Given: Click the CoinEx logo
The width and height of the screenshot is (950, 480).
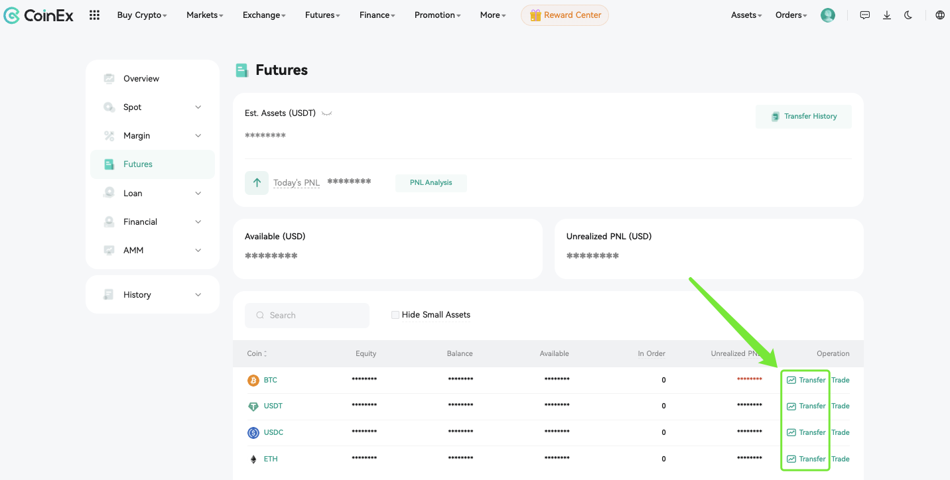Looking at the screenshot, I should point(39,15).
